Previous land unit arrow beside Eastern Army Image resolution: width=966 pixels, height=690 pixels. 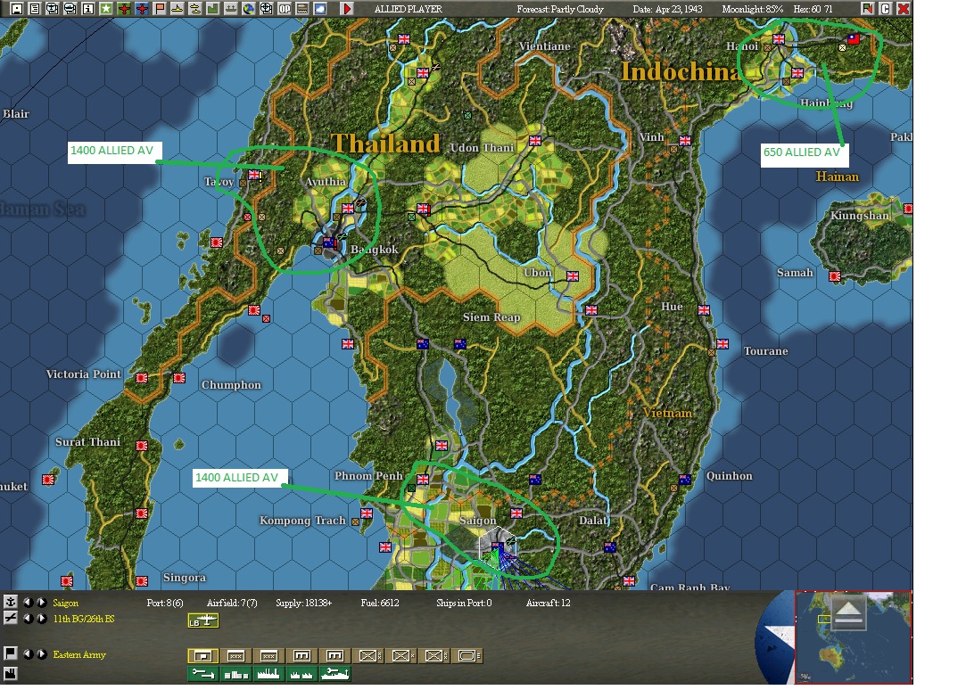click(29, 654)
